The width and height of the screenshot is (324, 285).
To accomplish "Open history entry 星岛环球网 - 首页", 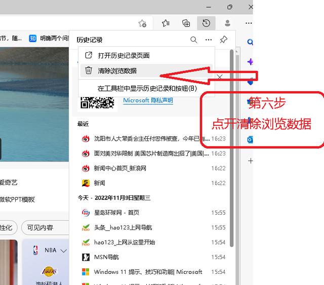I will click(x=153, y=212).
